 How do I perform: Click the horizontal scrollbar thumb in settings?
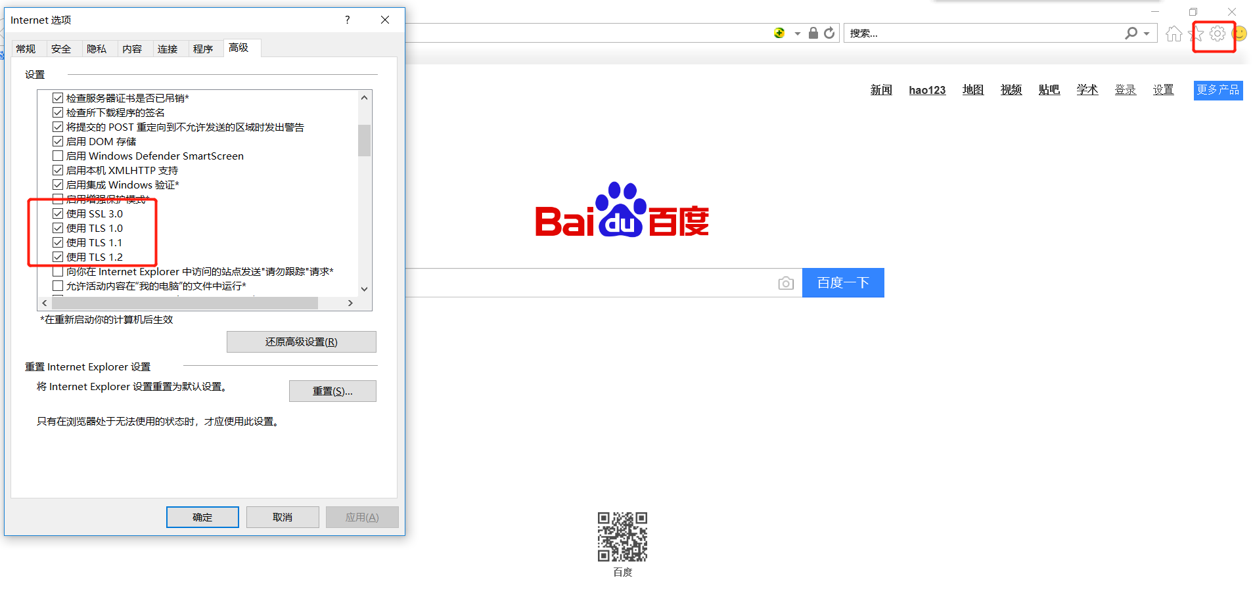click(185, 303)
